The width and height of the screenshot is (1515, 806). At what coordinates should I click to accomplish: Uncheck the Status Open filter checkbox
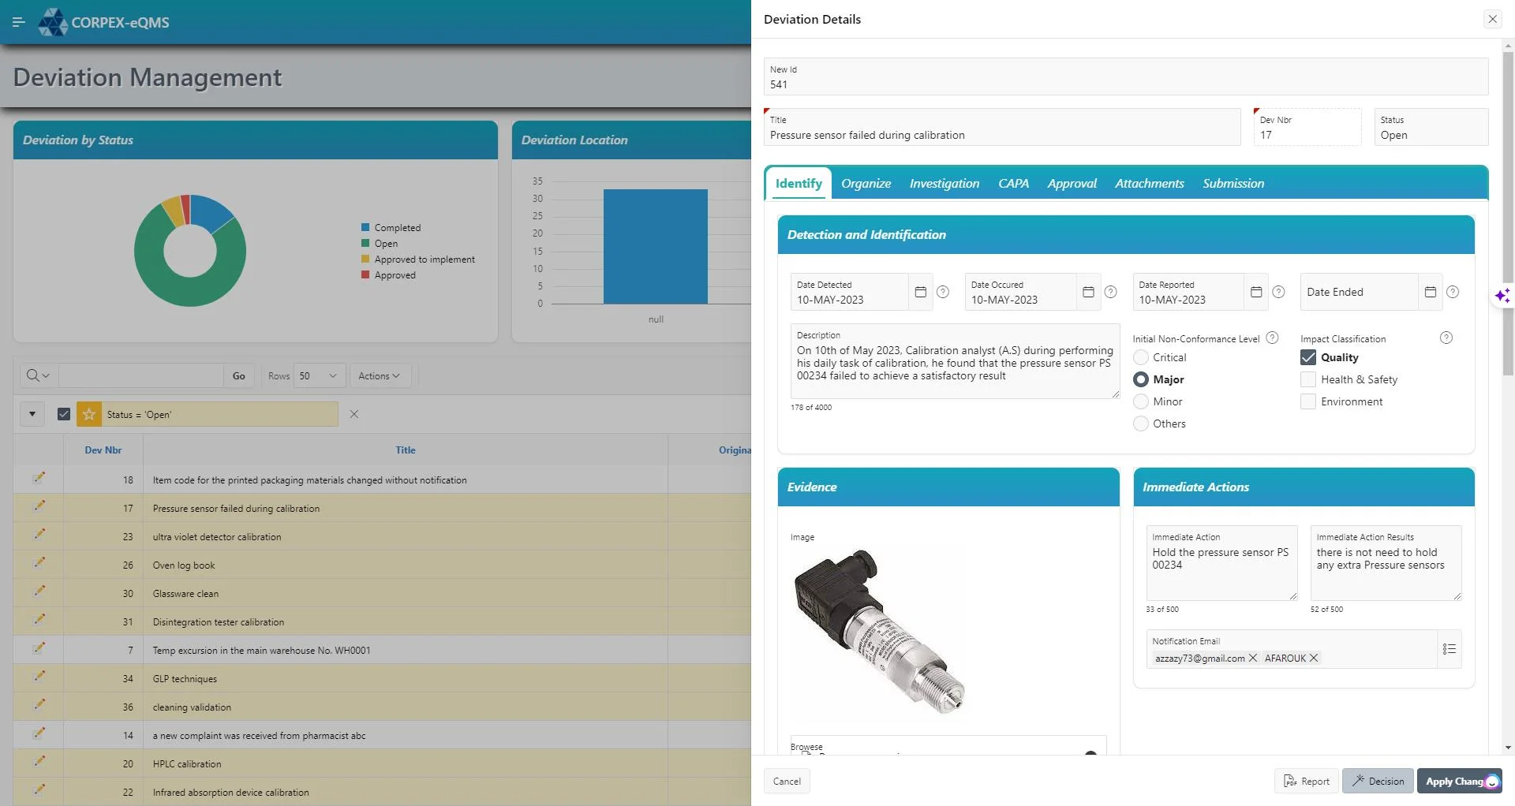coord(64,414)
